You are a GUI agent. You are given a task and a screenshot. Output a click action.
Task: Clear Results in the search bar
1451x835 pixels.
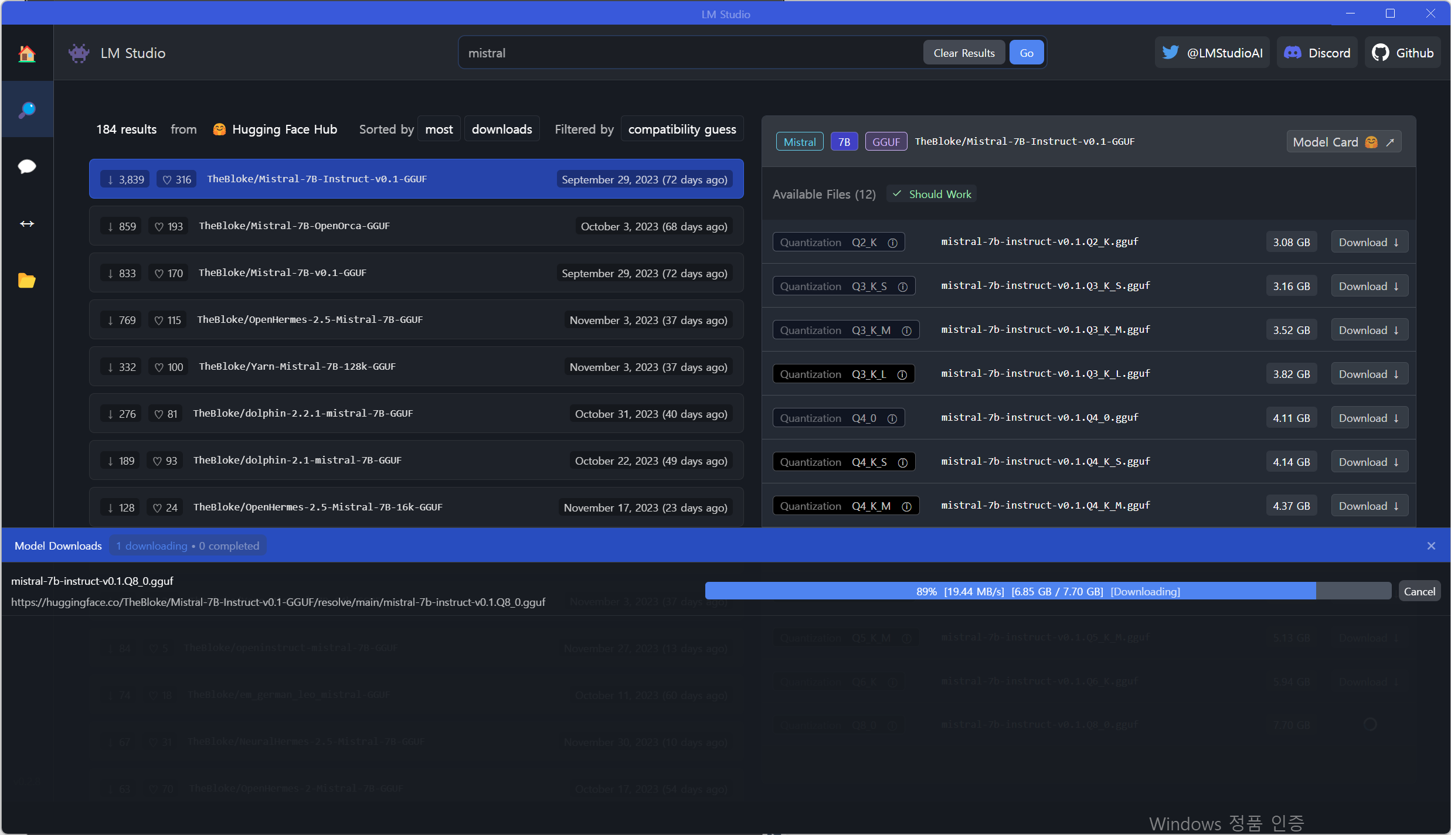[964, 53]
